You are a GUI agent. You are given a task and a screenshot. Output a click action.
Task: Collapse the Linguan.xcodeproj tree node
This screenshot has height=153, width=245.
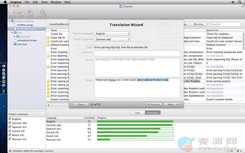click(x=9, y=21)
